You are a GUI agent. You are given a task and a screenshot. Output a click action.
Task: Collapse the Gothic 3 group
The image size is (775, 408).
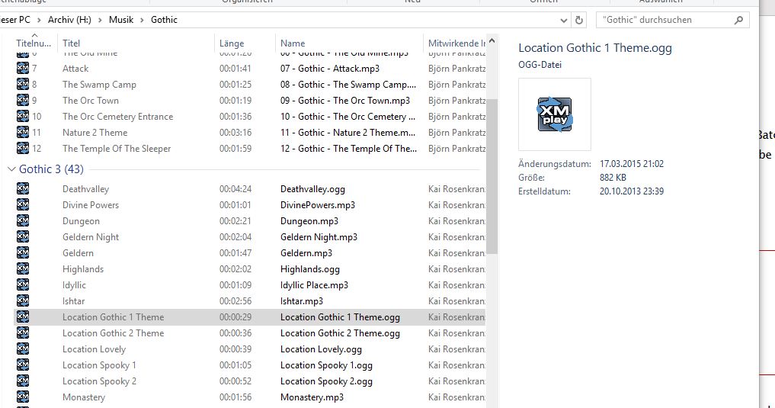tap(11, 169)
